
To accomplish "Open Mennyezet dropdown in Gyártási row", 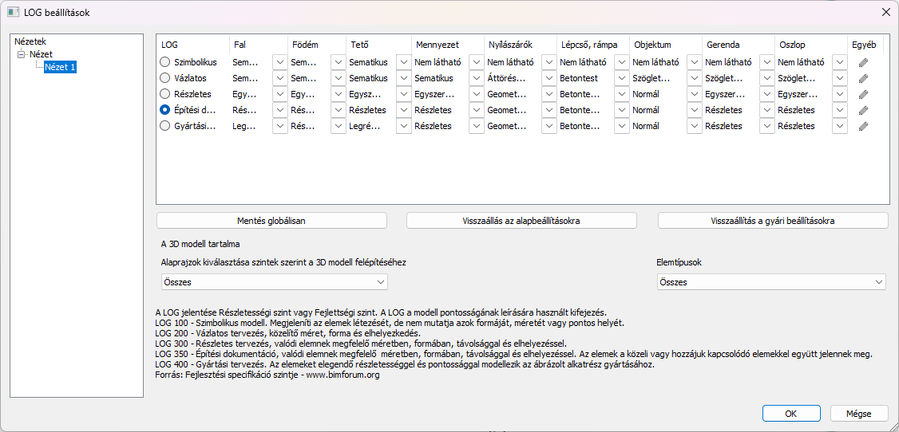I will 477,126.
